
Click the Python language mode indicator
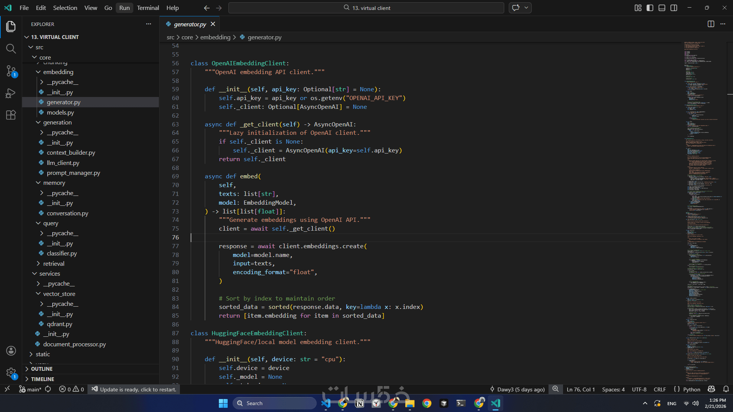(x=691, y=389)
